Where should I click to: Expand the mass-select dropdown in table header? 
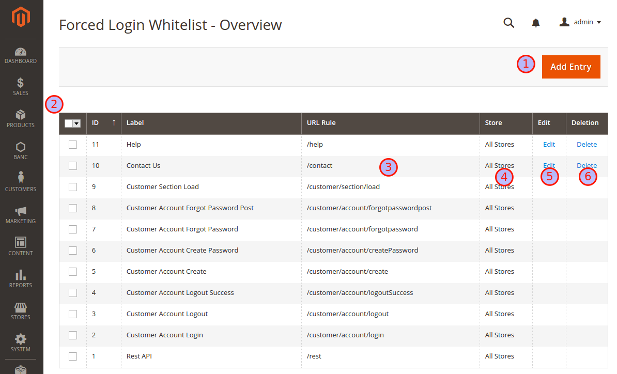click(77, 123)
